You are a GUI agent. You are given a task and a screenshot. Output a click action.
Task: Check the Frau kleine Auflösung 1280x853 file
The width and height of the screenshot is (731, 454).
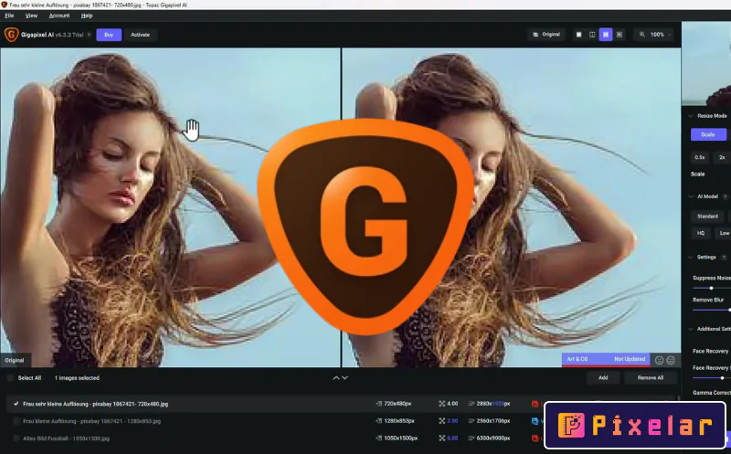tap(16, 421)
